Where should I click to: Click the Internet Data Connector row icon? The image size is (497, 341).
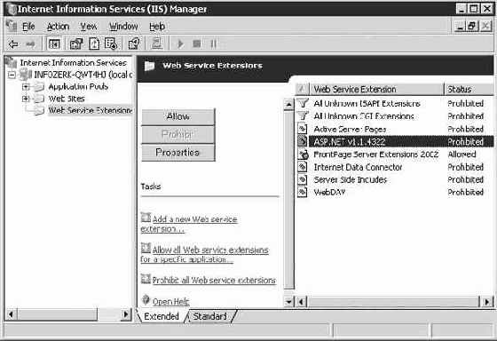click(303, 167)
